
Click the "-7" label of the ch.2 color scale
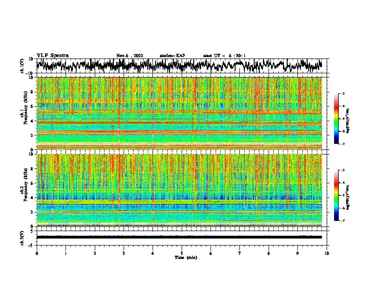pos(342,221)
